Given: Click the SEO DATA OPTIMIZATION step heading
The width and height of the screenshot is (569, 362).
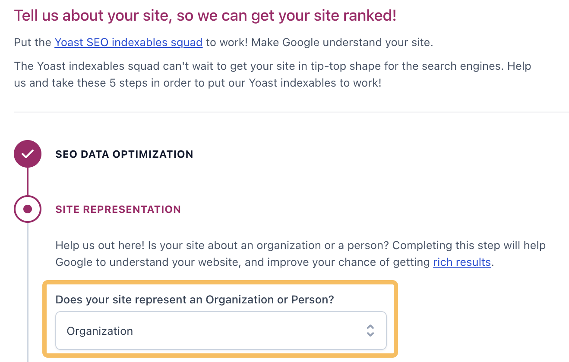Looking at the screenshot, I should point(124,154).
